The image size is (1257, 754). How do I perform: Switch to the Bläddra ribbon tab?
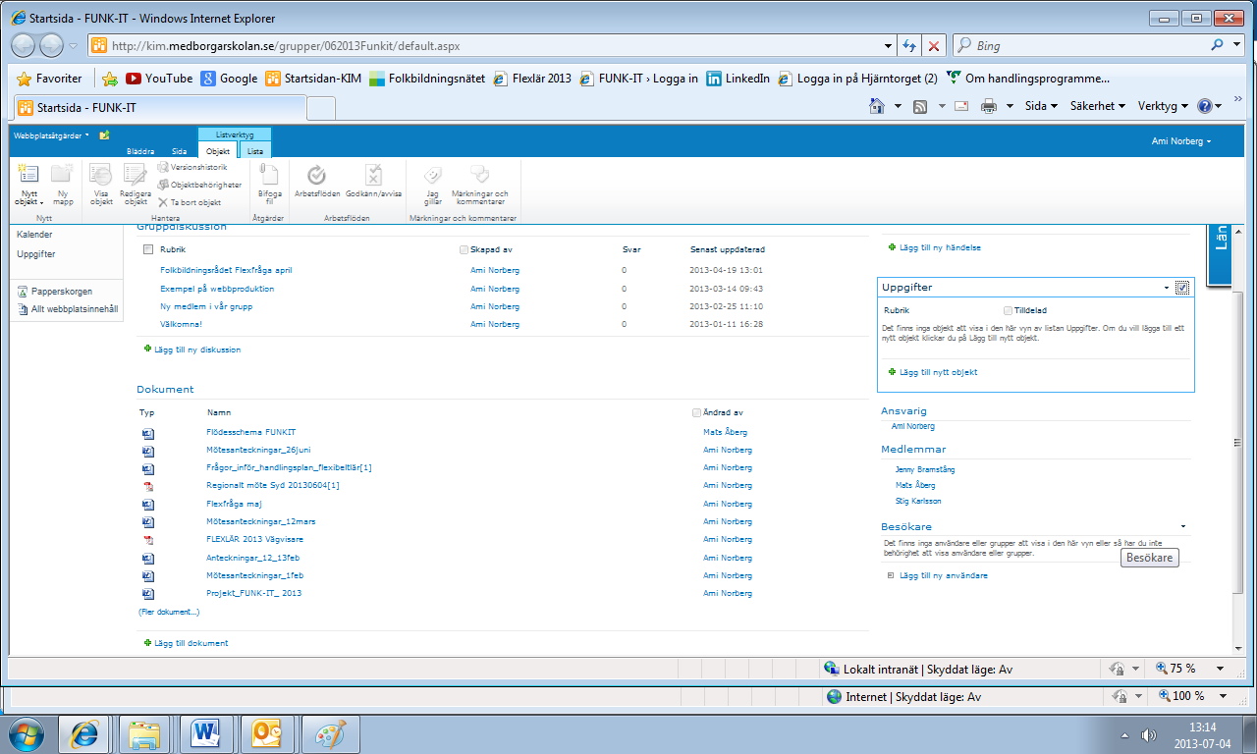(140, 152)
